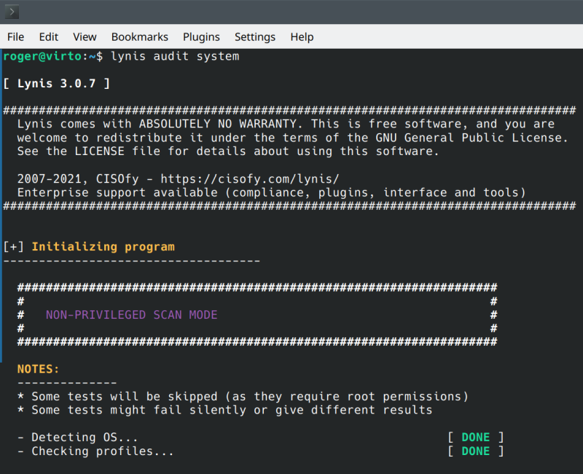Open the Edit menu

point(49,37)
